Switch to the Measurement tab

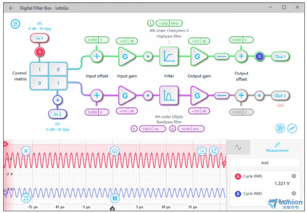pyautogui.click(x=277, y=147)
